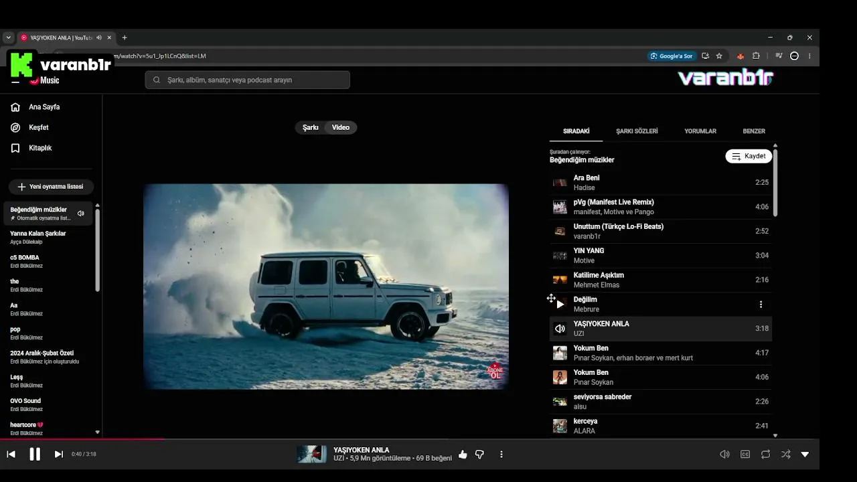Viewport: 857px width, 482px height.
Task: Mute tab via tab audio icon
Action: click(99, 37)
